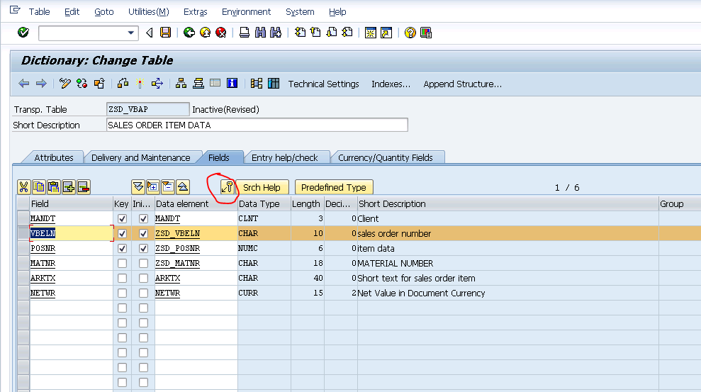Click the Cut scissors icon
The height and width of the screenshot is (392, 701).
[x=23, y=187]
